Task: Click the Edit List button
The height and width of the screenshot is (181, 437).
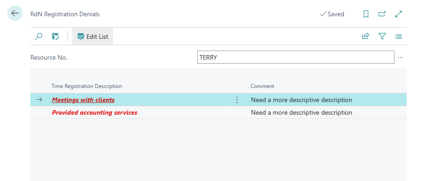Action: (93, 37)
